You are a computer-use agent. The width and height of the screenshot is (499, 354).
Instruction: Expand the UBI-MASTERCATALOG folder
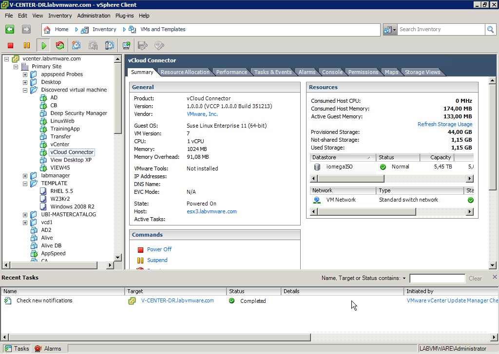pyautogui.click(x=25, y=215)
